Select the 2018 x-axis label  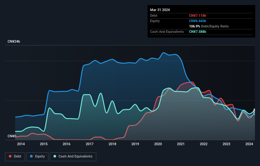pos(112,144)
